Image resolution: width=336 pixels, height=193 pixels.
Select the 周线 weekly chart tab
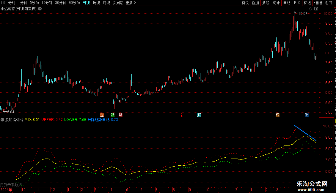[x=96, y=3]
